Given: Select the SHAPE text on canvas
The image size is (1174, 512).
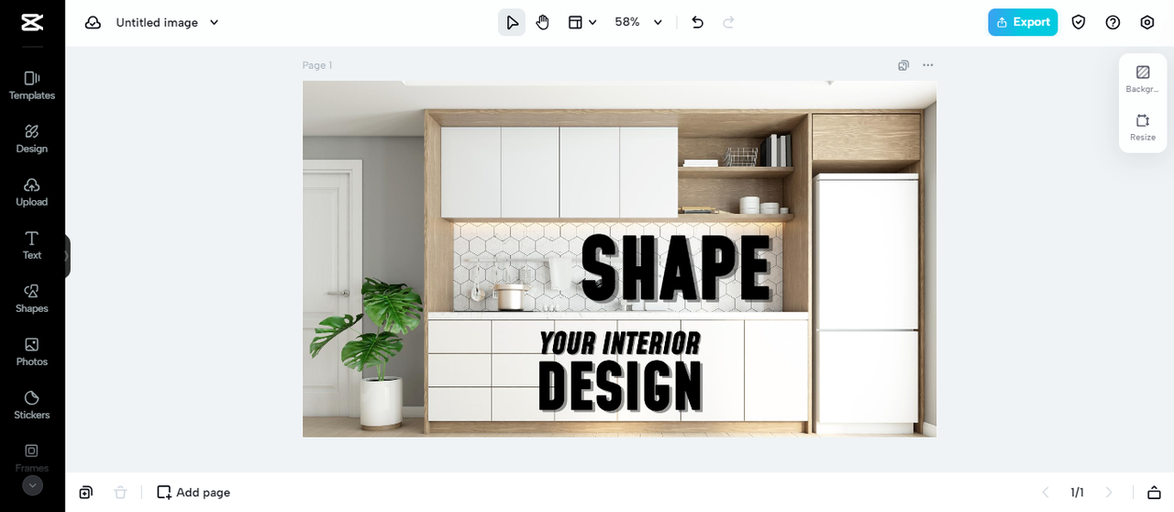Looking at the screenshot, I should click(677, 268).
